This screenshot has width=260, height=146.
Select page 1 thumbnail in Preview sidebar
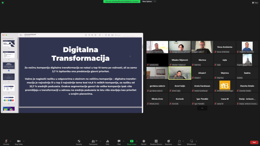click(9, 44)
